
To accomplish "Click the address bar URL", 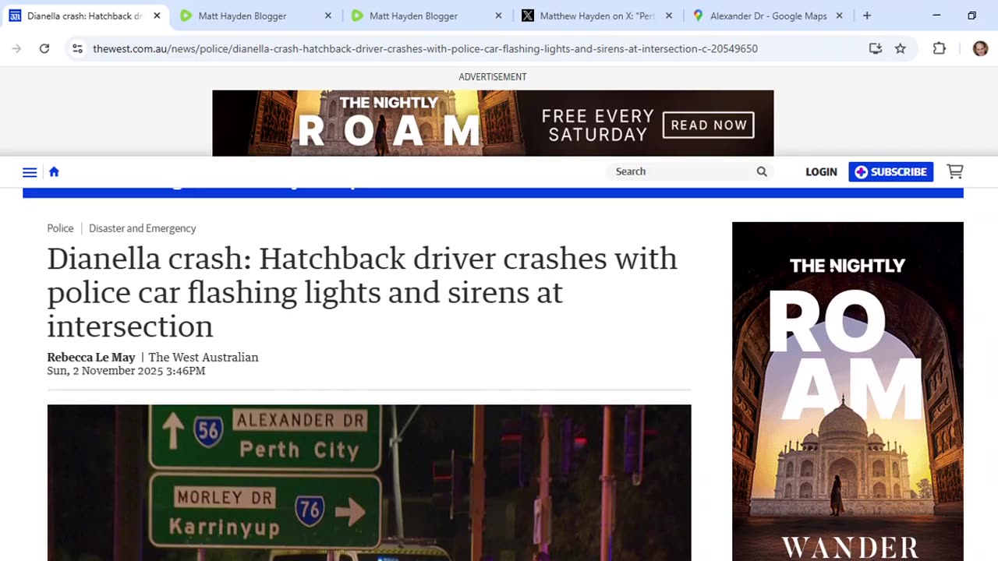I will pyautogui.click(x=425, y=48).
